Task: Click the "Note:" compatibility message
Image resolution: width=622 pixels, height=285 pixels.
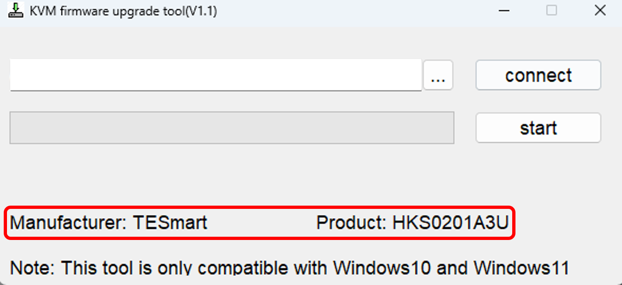Action: coord(289,268)
